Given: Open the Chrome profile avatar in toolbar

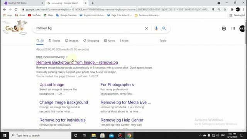Looking at the screenshot, I should tap(238, 9).
